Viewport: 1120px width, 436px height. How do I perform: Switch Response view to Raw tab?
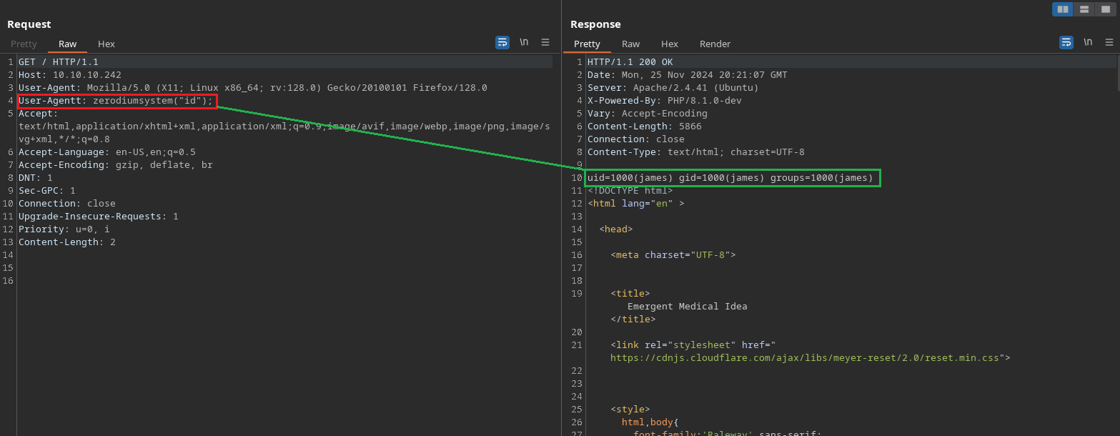[x=630, y=44]
